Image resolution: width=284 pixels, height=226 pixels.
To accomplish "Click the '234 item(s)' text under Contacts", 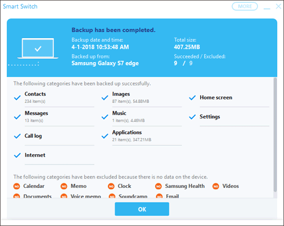I will 35,101.
